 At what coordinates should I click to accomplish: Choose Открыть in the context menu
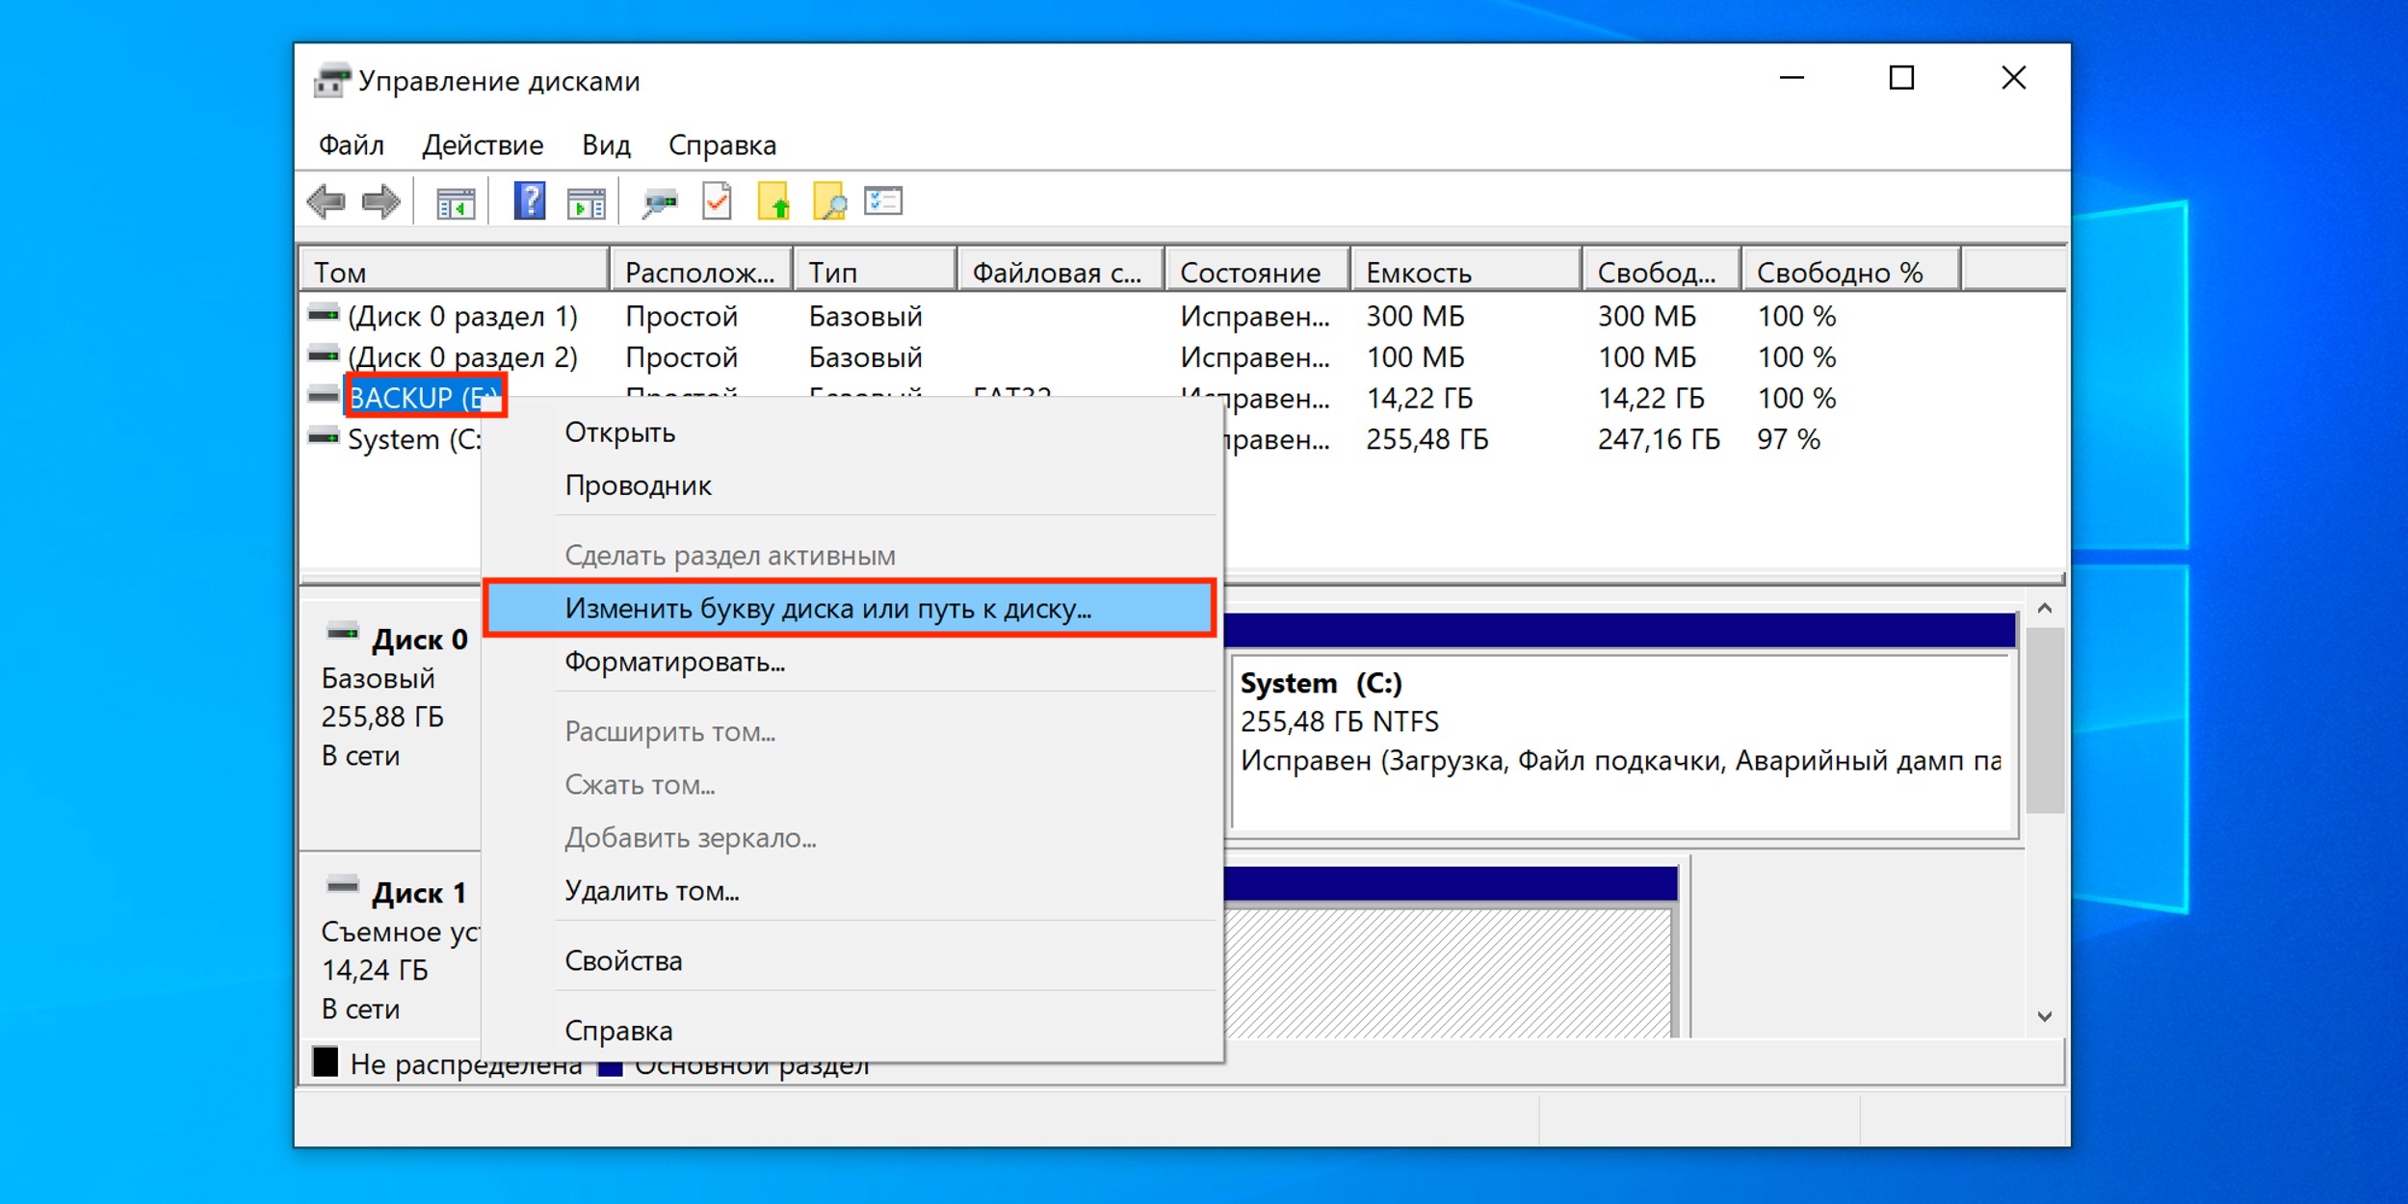[852, 432]
